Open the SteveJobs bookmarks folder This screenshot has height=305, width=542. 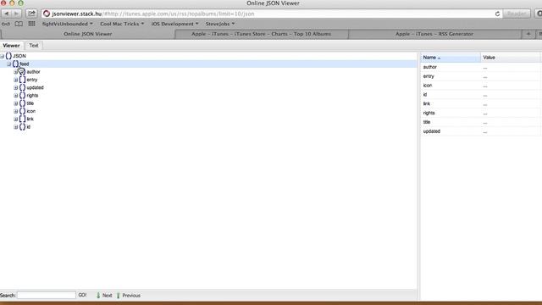pos(220,24)
